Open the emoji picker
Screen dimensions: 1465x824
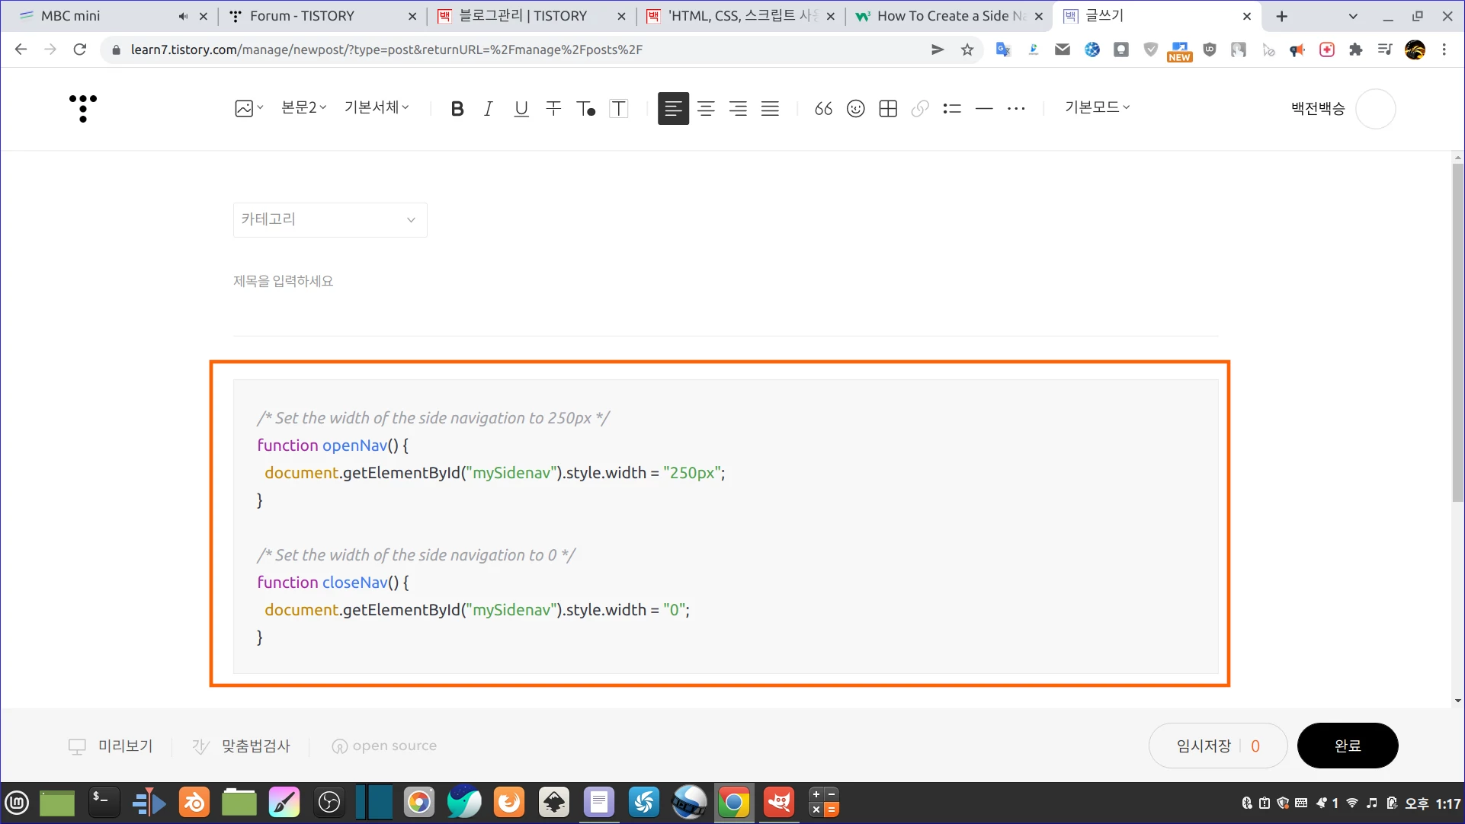coord(856,109)
